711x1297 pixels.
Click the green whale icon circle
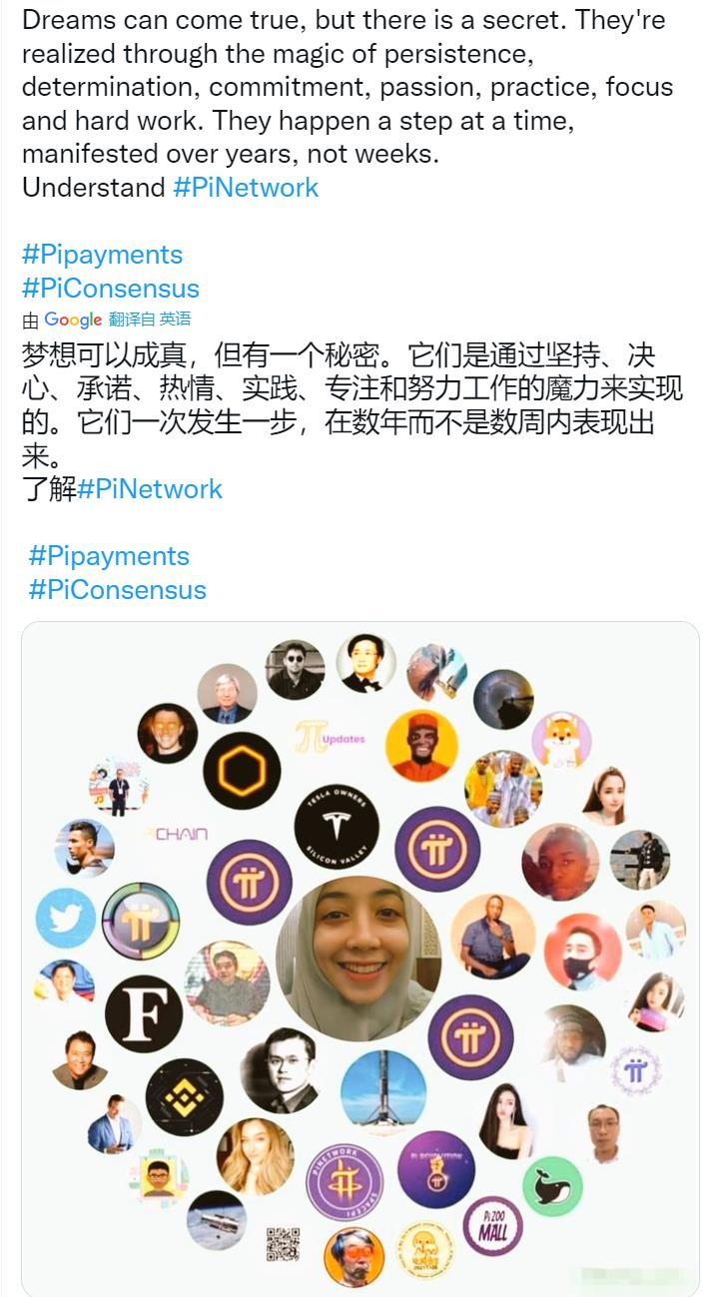point(552,1186)
